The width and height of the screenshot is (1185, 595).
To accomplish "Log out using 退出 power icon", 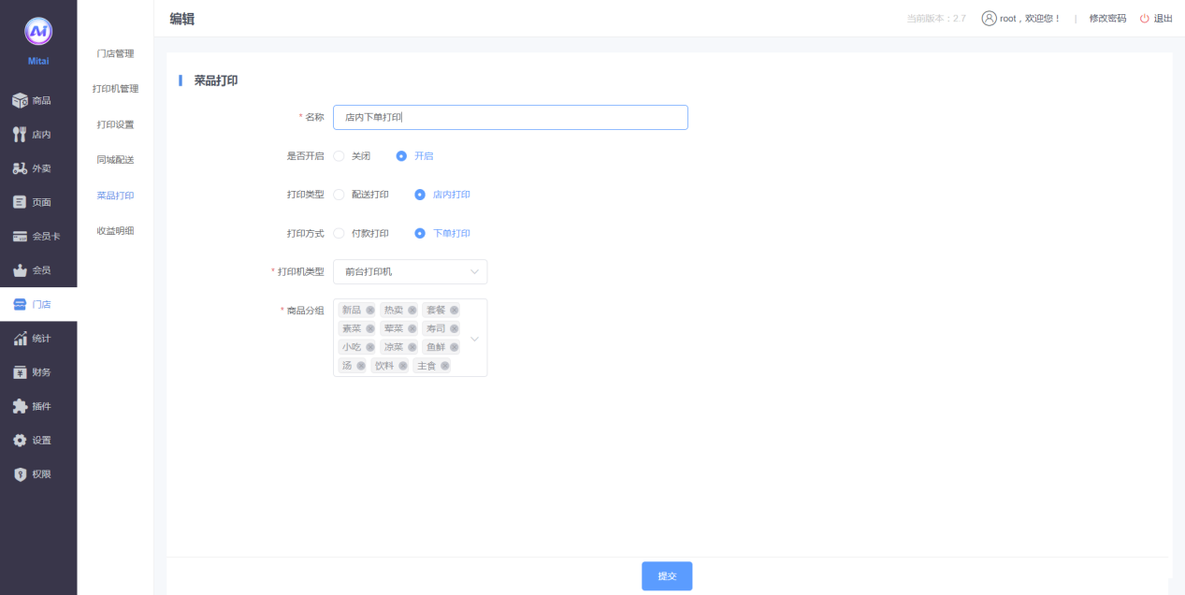I will click(x=1144, y=19).
